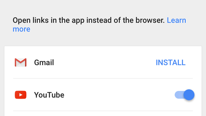Click the red YouTube play icon

(x=21, y=95)
